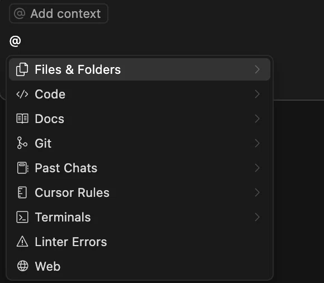Expand the Code submenu arrow
The width and height of the screenshot is (324, 283).
[x=257, y=94]
